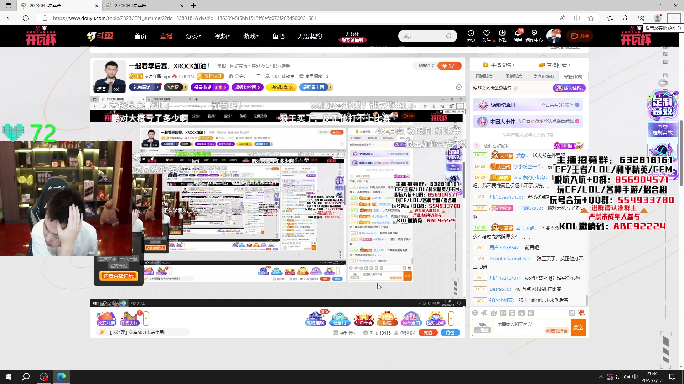This screenshot has width=684, height=384.
Task: Open Windows Start menu
Action: [9, 377]
